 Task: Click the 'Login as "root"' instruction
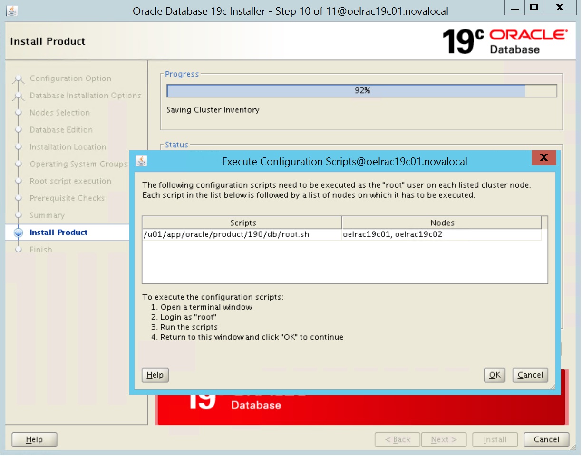click(184, 317)
